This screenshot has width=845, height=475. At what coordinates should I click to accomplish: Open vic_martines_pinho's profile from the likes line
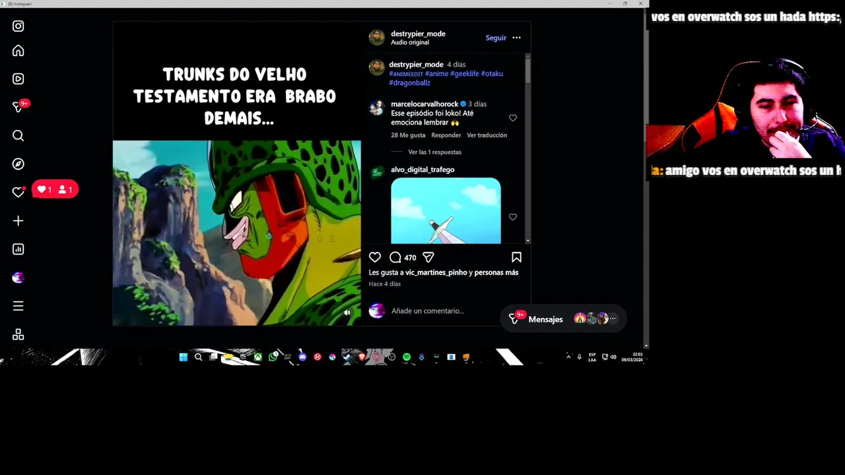[x=436, y=272]
